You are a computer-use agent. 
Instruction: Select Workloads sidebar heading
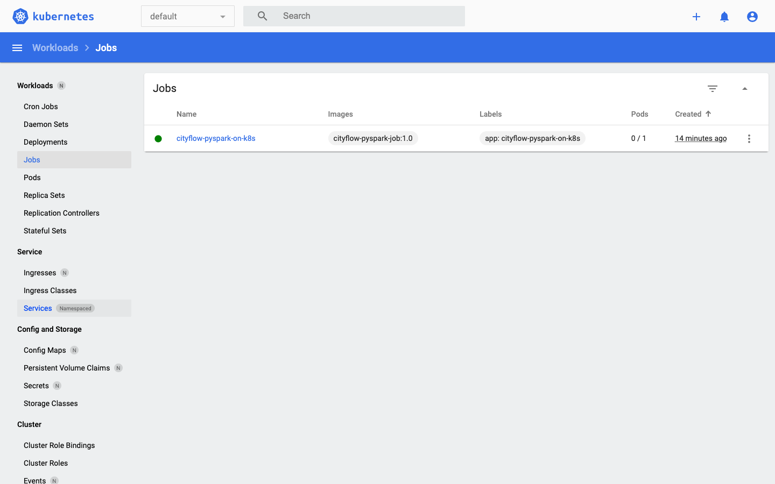click(x=35, y=86)
